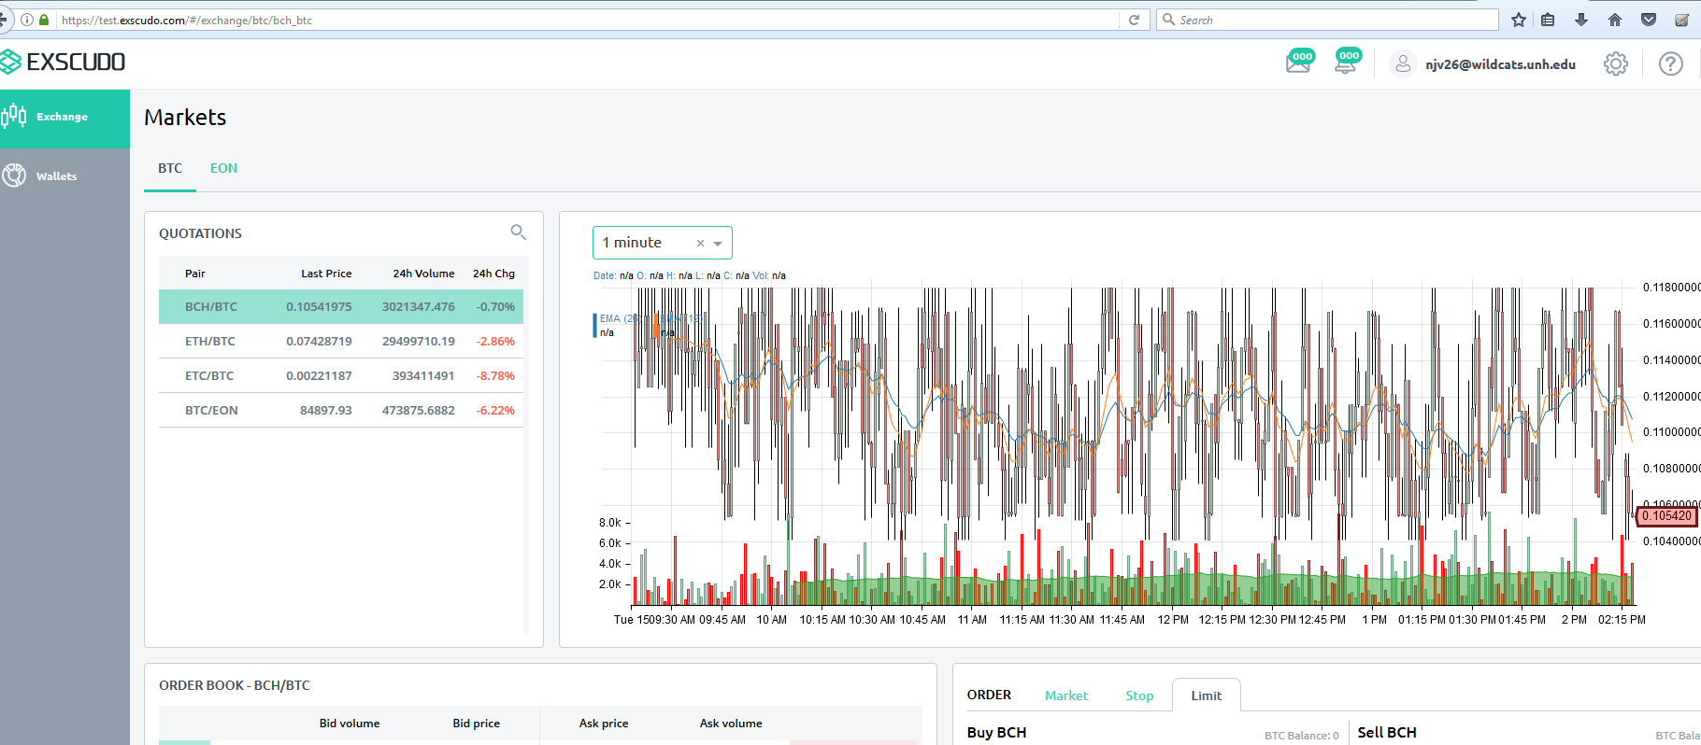Click the 0.07428719 ETH/BTC last price
The width and height of the screenshot is (1701, 745).
(319, 341)
